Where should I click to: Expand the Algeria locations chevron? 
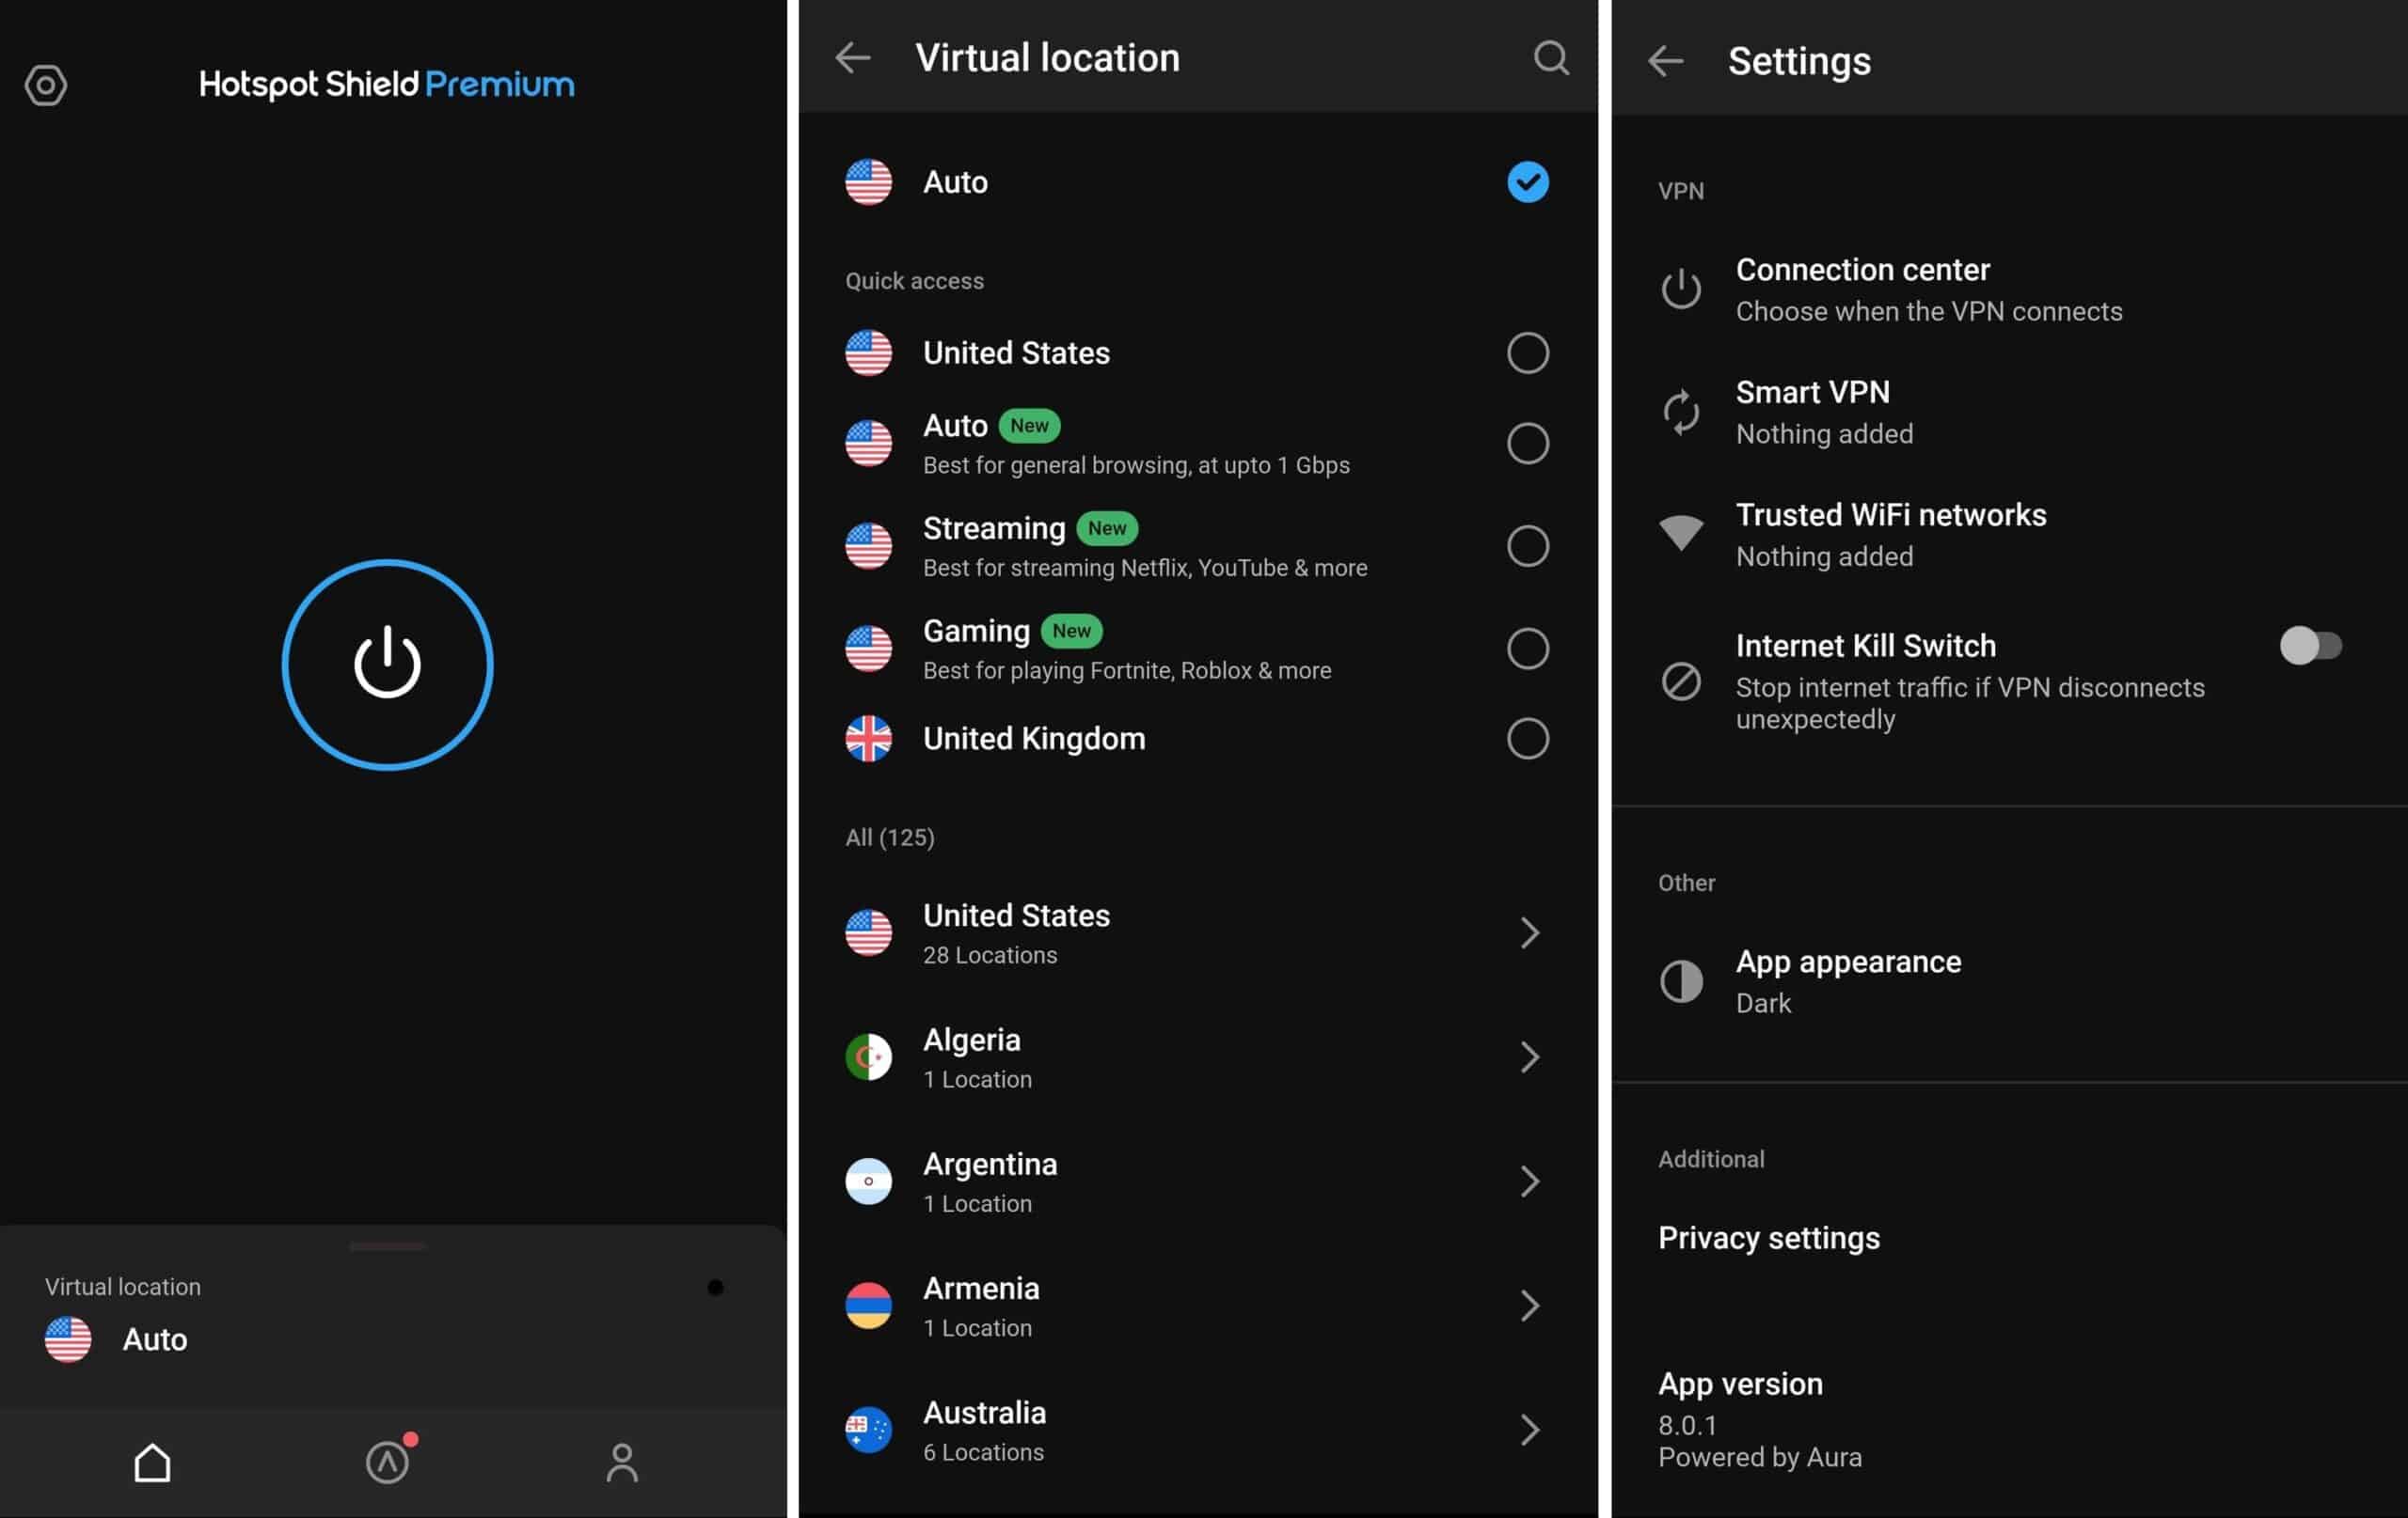pyautogui.click(x=1529, y=1057)
